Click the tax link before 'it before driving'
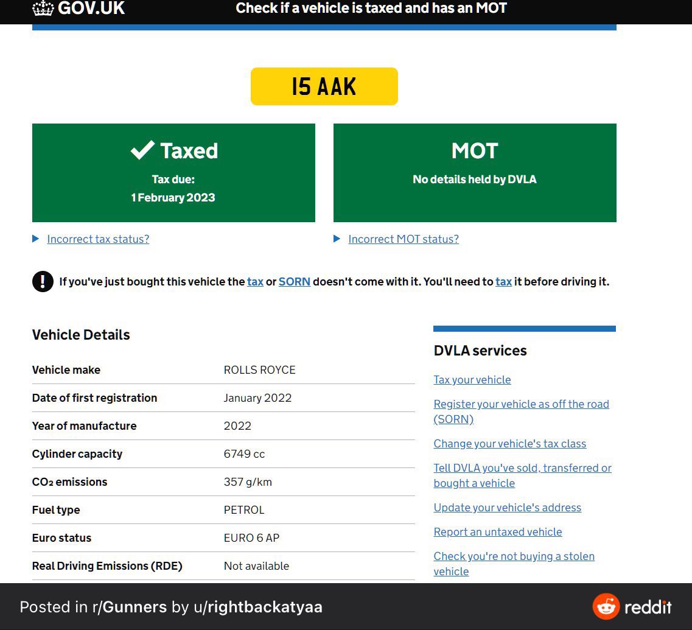 tap(503, 282)
